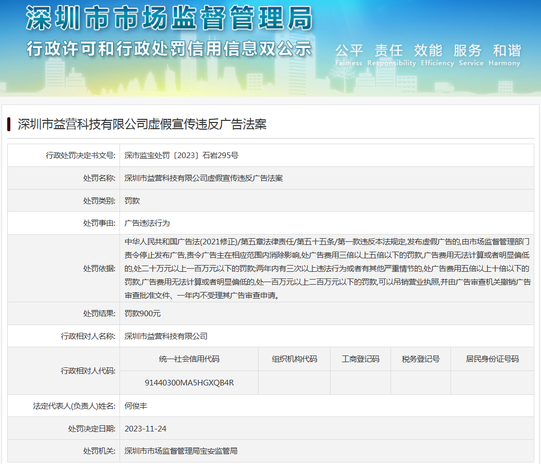This screenshot has width=541, height=464.
Task: Click column header 组织机构代码
Action: tap(294, 359)
